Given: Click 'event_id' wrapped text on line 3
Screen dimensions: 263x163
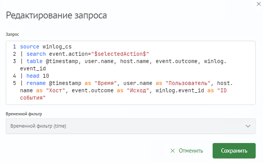Looking at the screenshot, I should 33,68.
